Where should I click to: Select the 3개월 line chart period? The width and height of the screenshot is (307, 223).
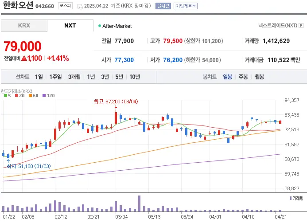pyautogui.click(x=74, y=77)
